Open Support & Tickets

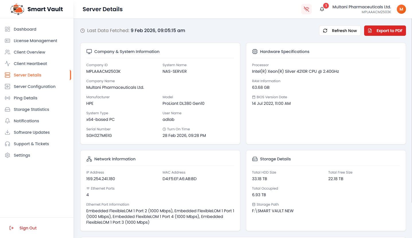tap(32, 143)
